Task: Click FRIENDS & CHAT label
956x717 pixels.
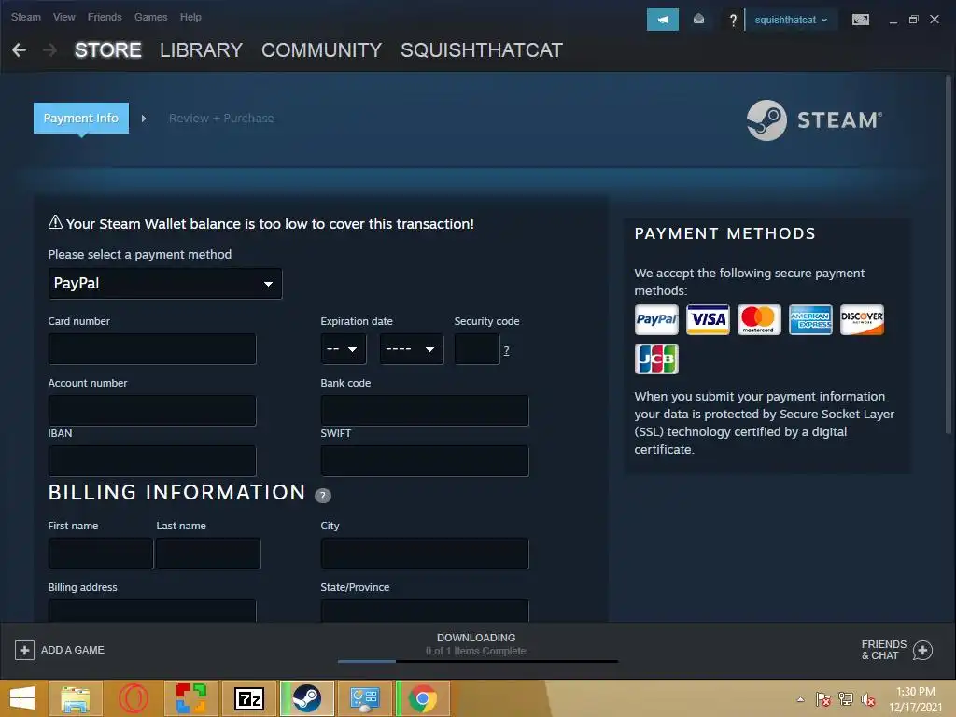Action: point(883,650)
